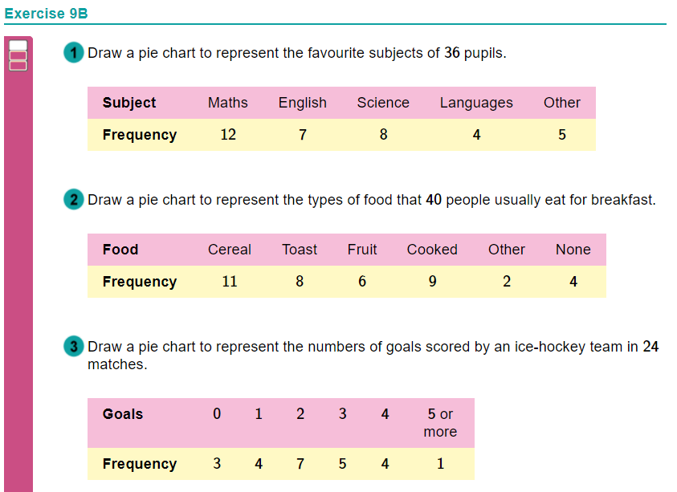Viewport: 677px width, 492px height.
Task: Click the bold Goals row label
Action: tap(123, 414)
